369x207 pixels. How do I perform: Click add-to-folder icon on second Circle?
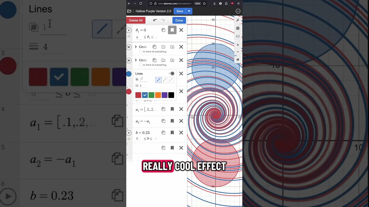[x=172, y=60]
